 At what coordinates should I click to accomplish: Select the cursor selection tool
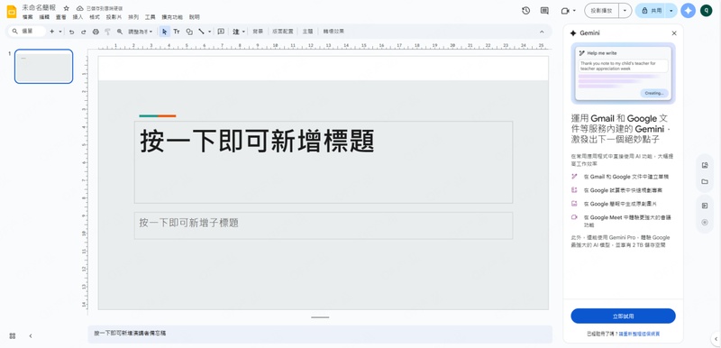pyautogui.click(x=165, y=32)
